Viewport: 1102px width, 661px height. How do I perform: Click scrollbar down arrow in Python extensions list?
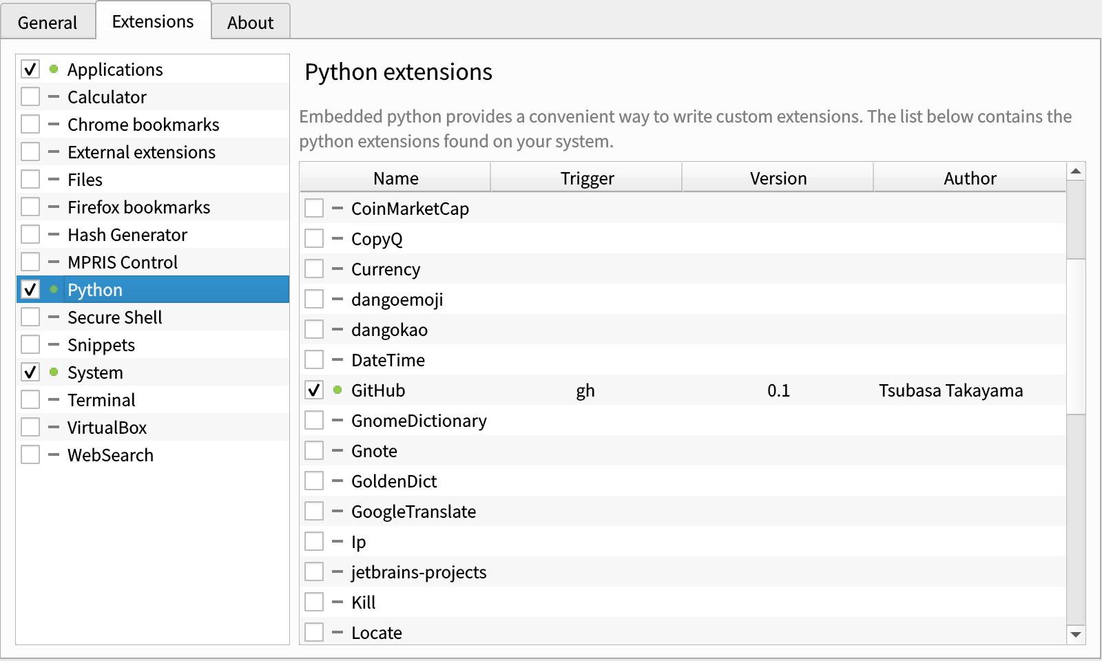point(1076,635)
